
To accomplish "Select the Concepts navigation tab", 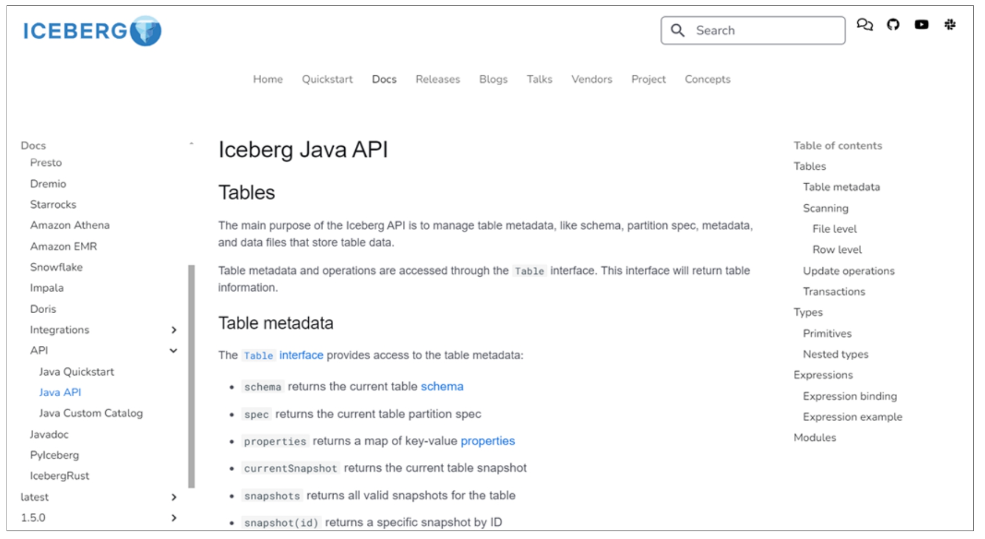I will [707, 79].
